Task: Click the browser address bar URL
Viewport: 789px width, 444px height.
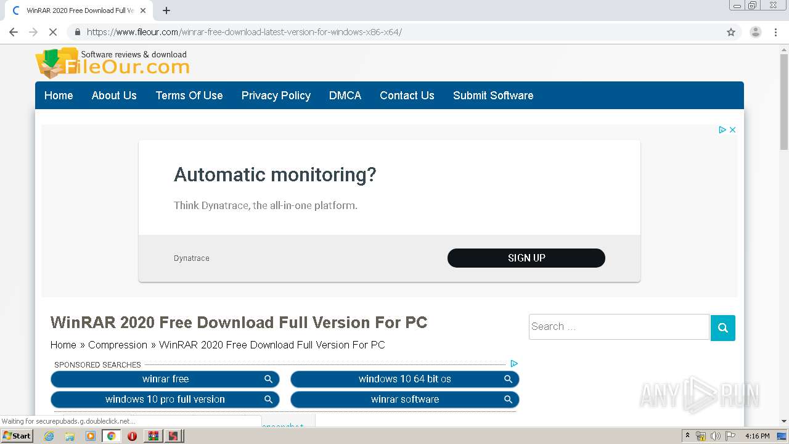Action: (244, 32)
